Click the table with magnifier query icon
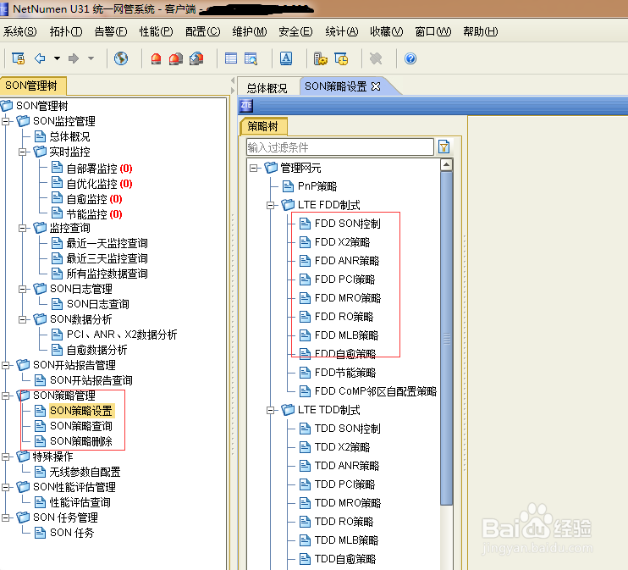This screenshot has height=570, width=628. pos(251,59)
